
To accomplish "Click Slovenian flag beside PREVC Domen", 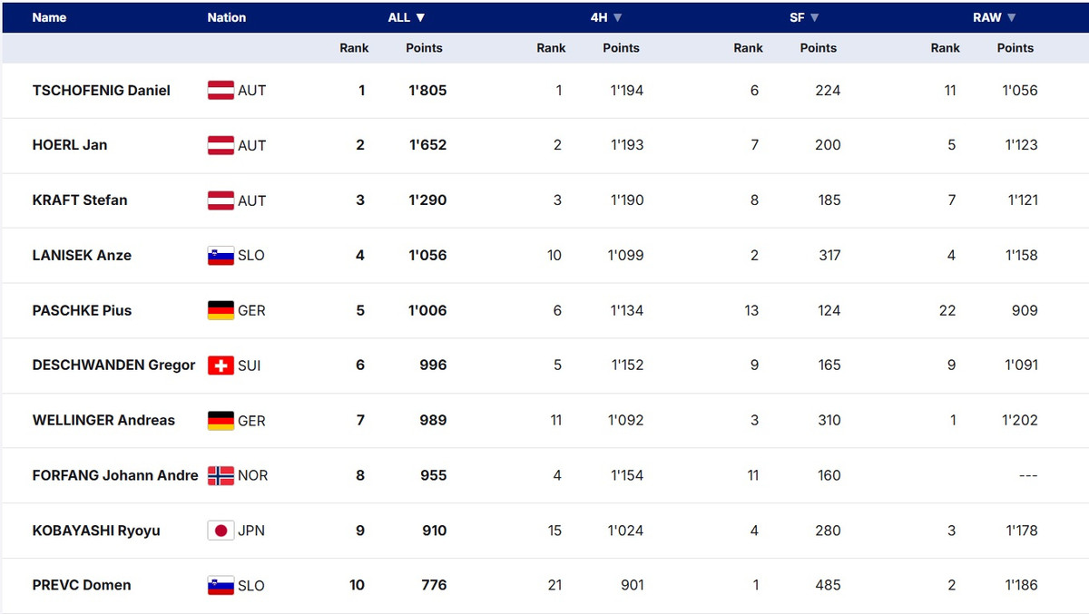I will click(221, 585).
